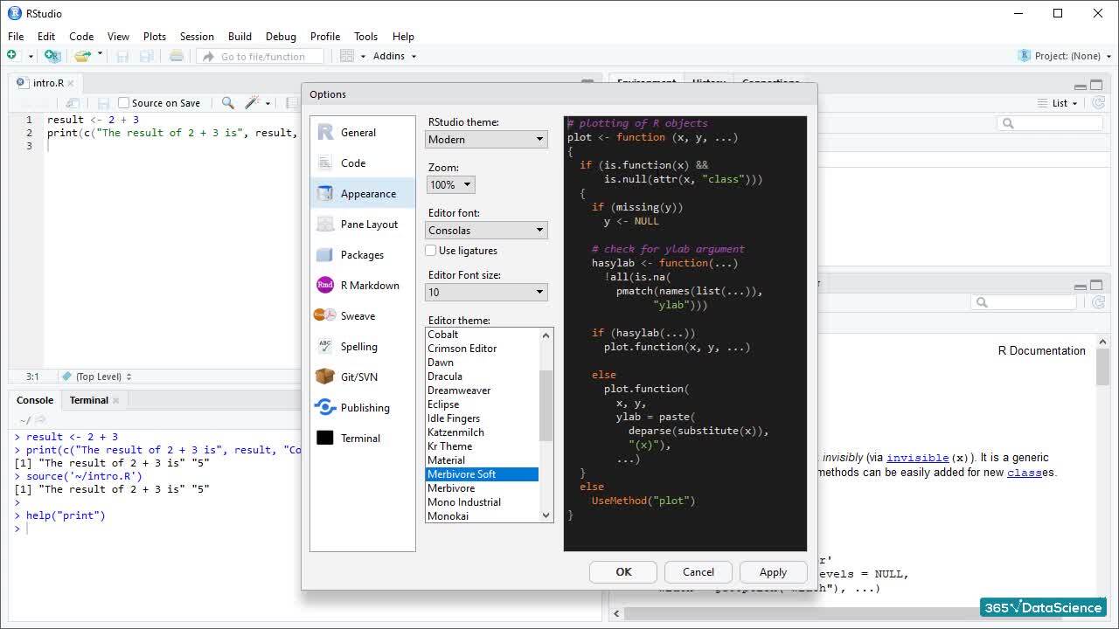Open the Code options category

362,163
